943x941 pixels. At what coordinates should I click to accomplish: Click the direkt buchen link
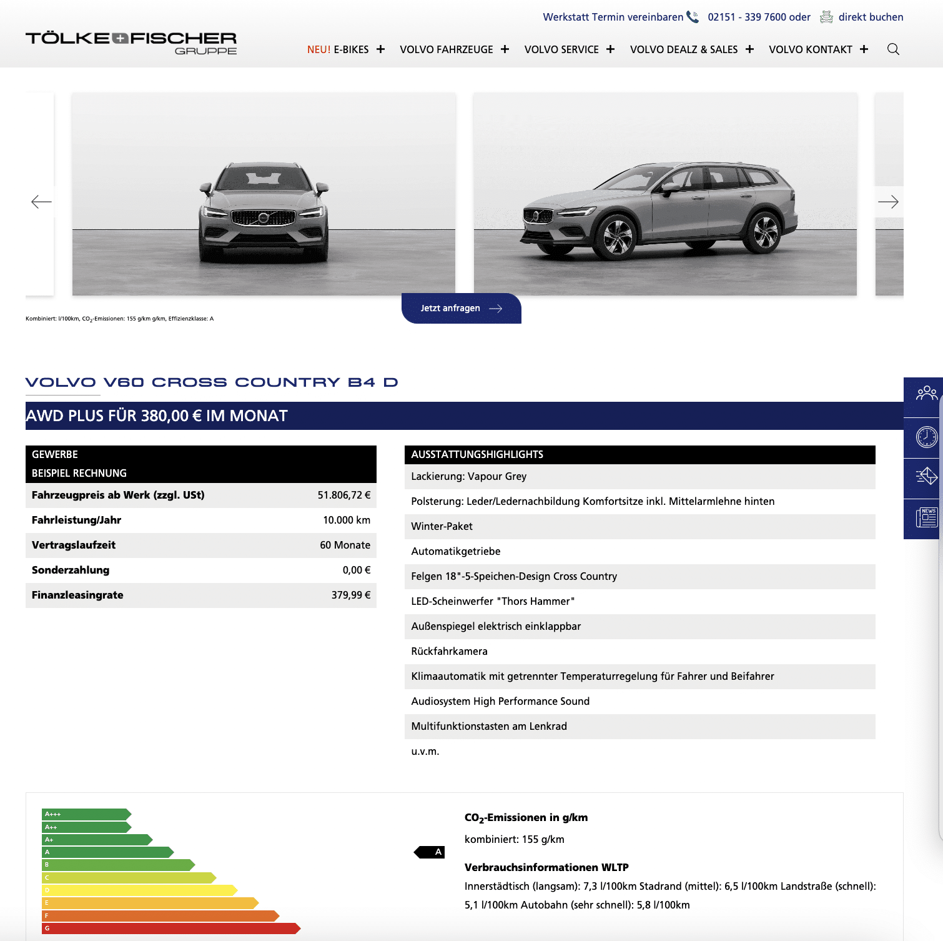(x=871, y=17)
